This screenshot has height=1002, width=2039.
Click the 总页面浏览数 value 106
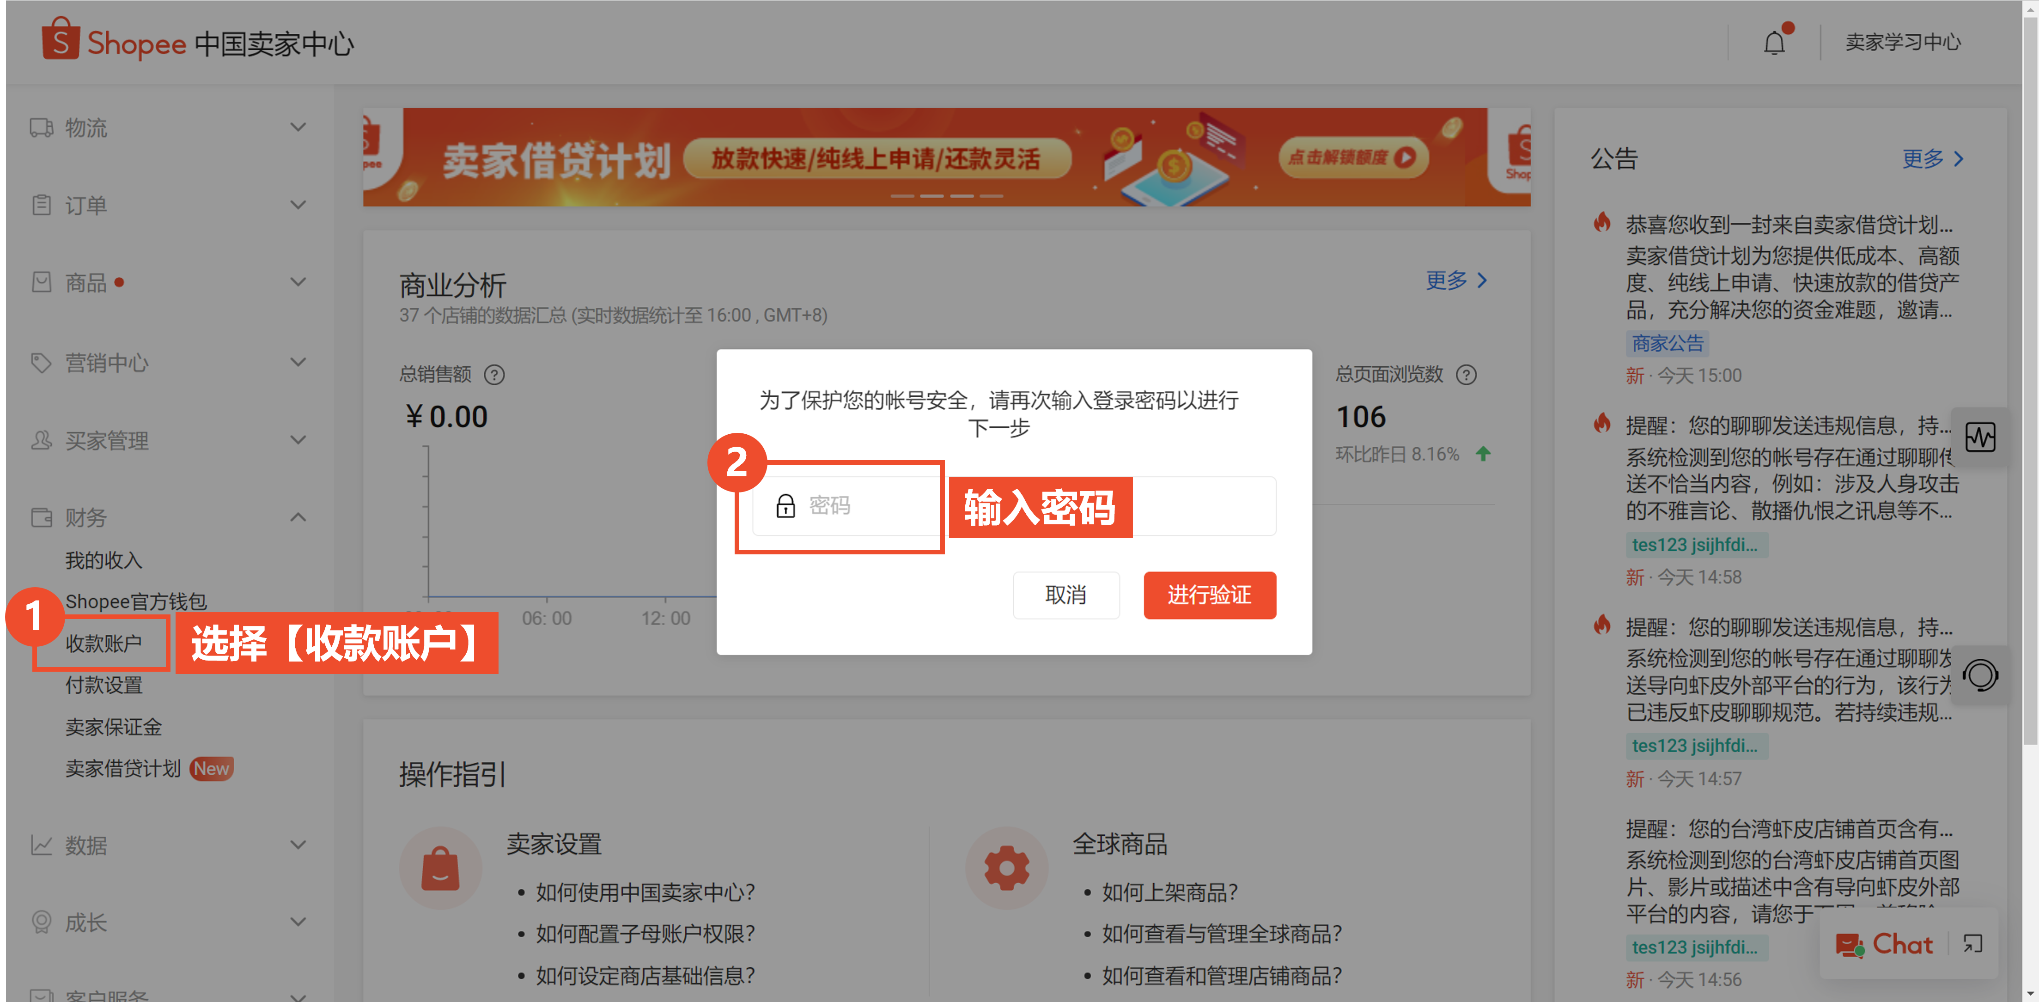pos(1361,417)
